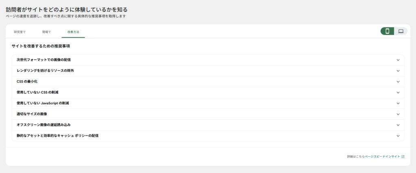Expand chevron for 使用していない CSS の削減
Viewport: 416px width, 173px height.
(x=398, y=93)
